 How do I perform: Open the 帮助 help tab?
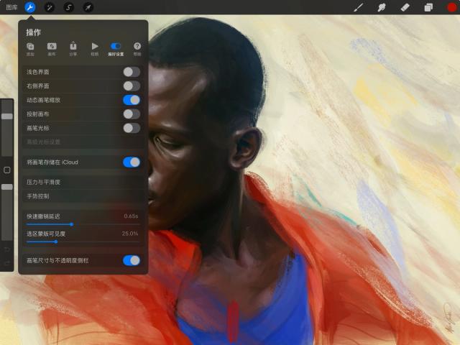click(137, 49)
